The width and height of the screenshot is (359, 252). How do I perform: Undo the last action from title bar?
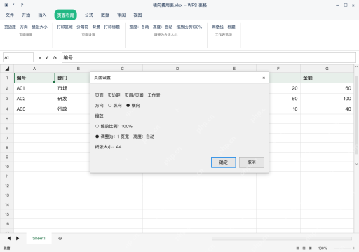pos(14,5)
